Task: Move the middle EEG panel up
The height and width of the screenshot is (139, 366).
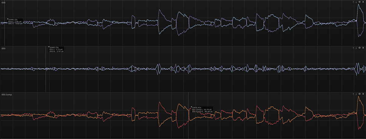Action: (x=353, y=48)
